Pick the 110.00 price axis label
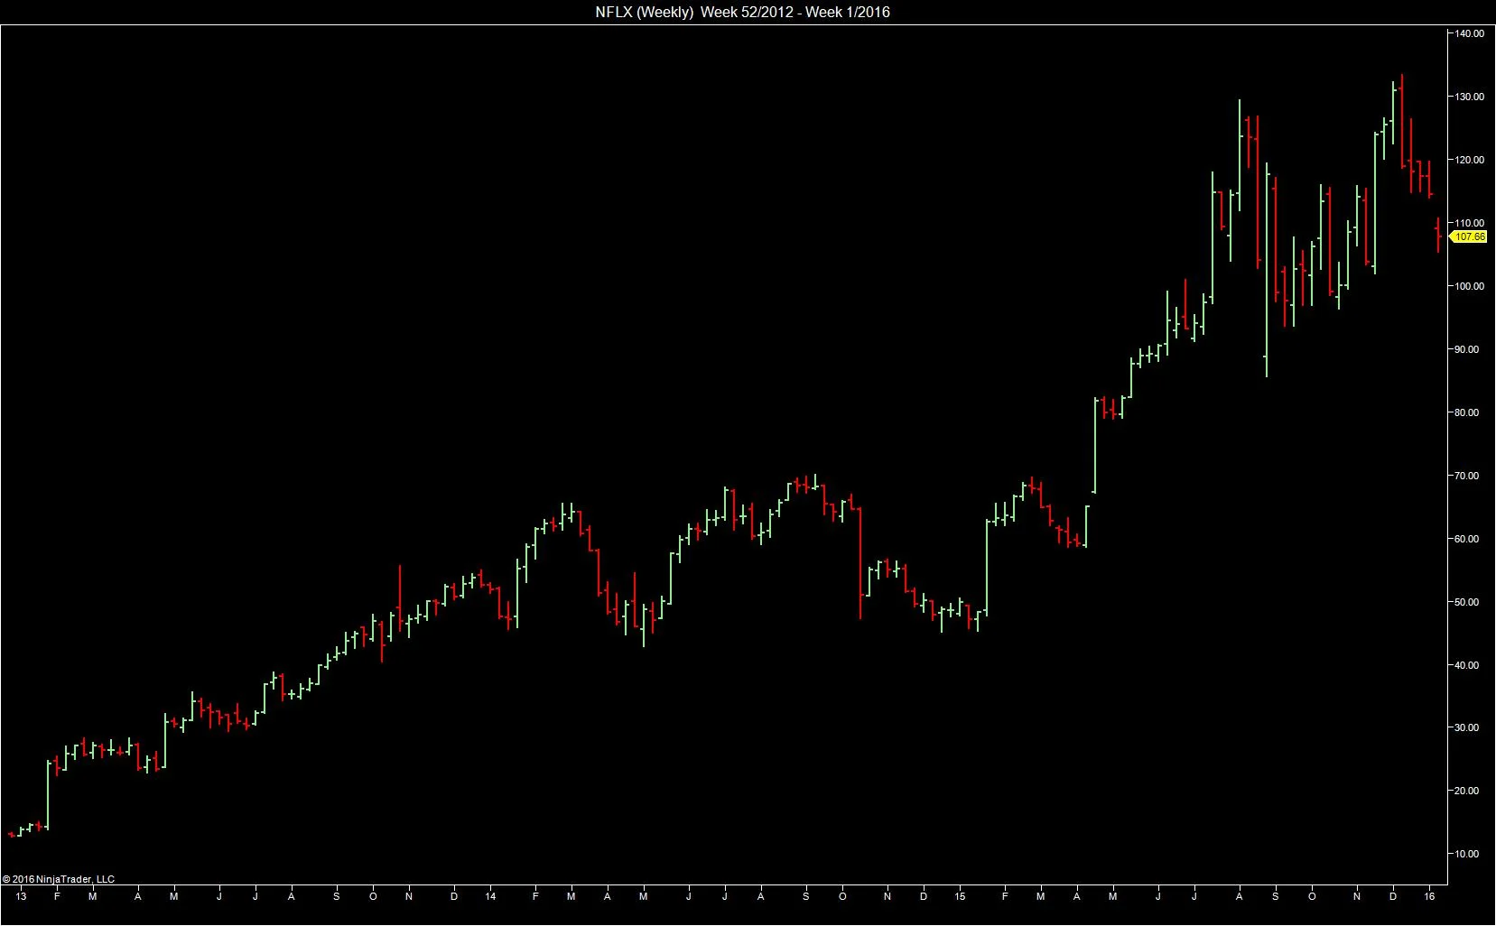This screenshot has width=1496, height=926. 1469,223
